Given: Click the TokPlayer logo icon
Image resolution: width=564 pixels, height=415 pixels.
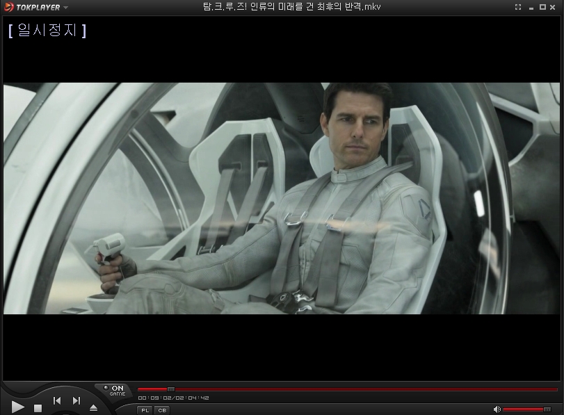Looking at the screenshot, I should click(8, 8).
